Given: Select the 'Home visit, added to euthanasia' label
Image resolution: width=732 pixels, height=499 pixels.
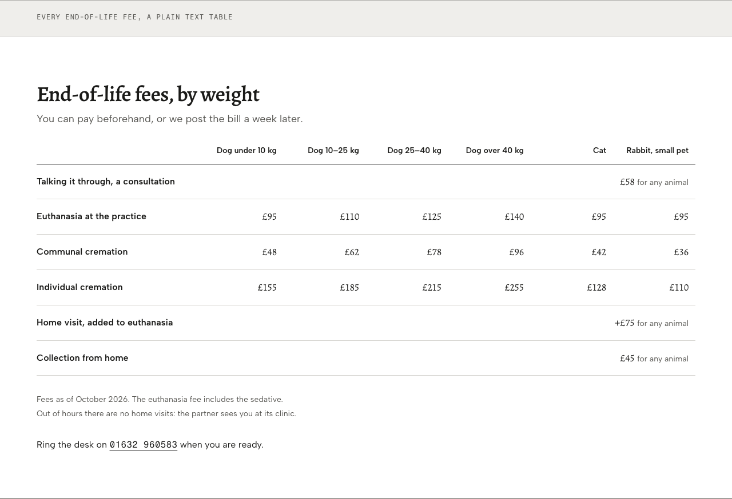Looking at the screenshot, I should 105,323.
